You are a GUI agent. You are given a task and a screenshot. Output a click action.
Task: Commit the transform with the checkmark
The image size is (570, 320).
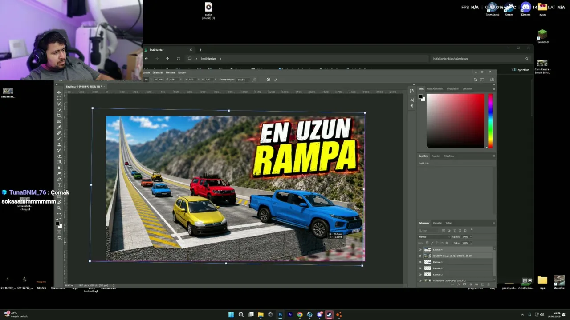coord(275,80)
